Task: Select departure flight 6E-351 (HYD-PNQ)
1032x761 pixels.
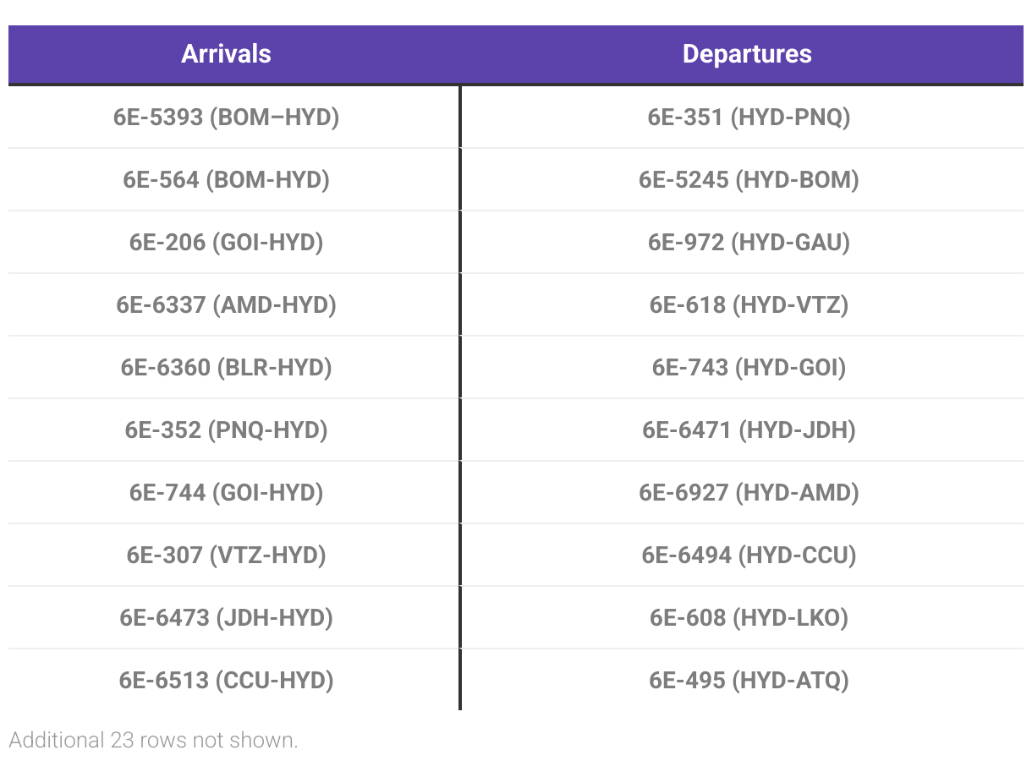Action: click(x=749, y=117)
